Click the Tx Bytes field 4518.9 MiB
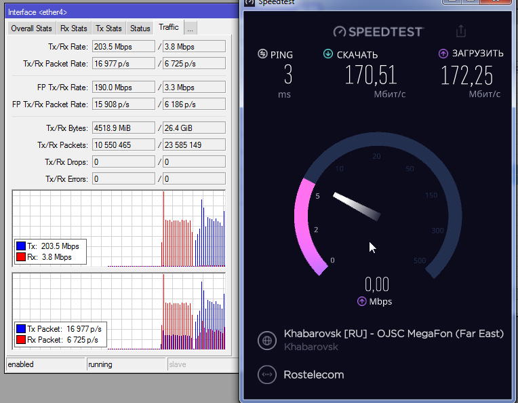The height and width of the screenshot is (403, 518). (x=123, y=128)
